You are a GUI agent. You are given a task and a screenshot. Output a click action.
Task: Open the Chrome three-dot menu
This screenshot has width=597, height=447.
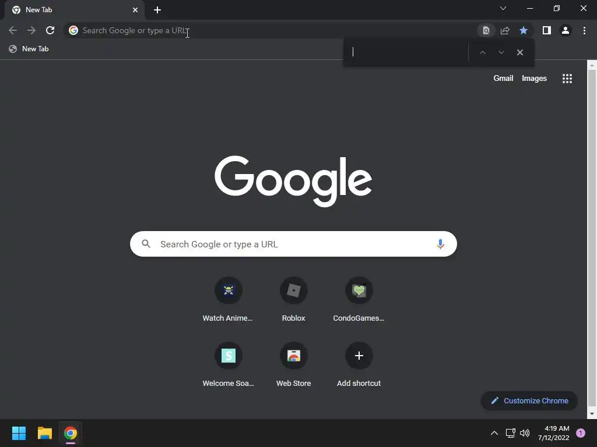(x=584, y=30)
